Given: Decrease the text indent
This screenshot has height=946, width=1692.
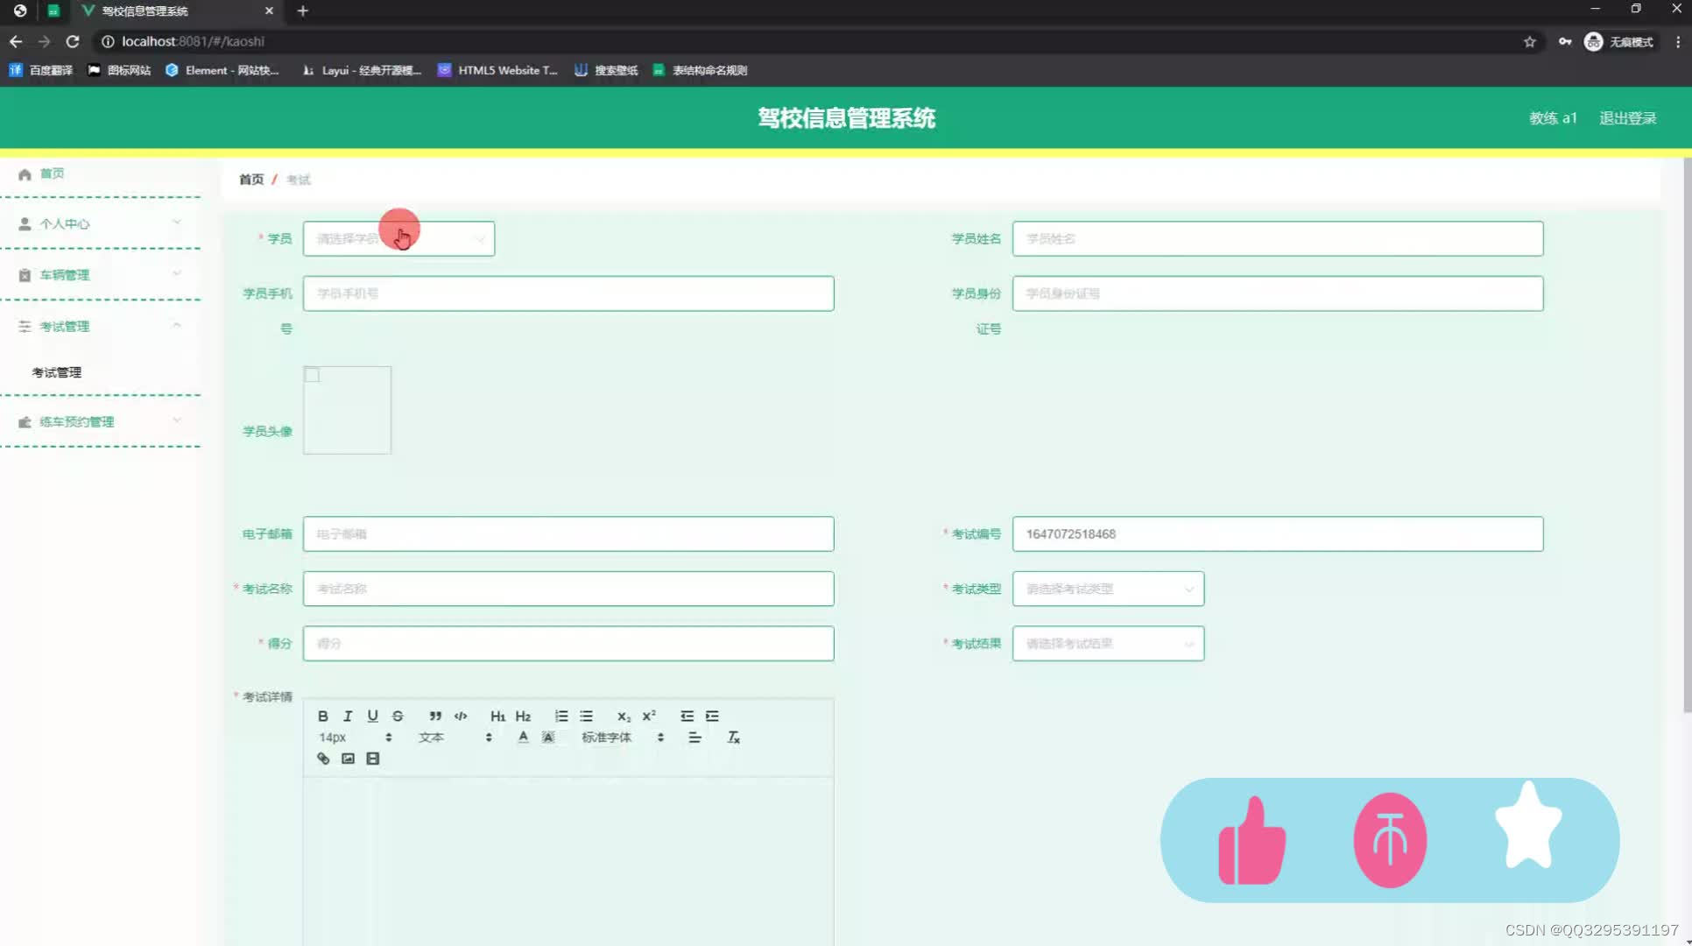Looking at the screenshot, I should pyautogui.click(x=687, y=716).
